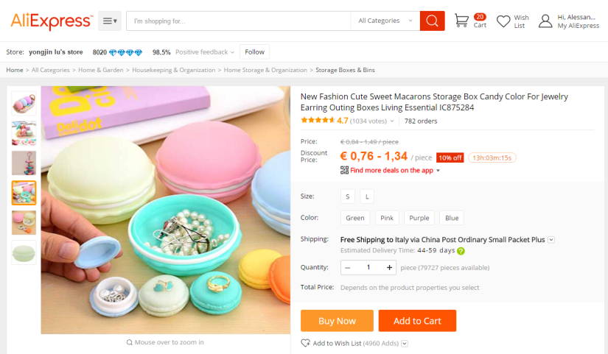Viewport: 608px width, 354px height.
Task: Click the Buy Now button
Action: pos(337,321)
